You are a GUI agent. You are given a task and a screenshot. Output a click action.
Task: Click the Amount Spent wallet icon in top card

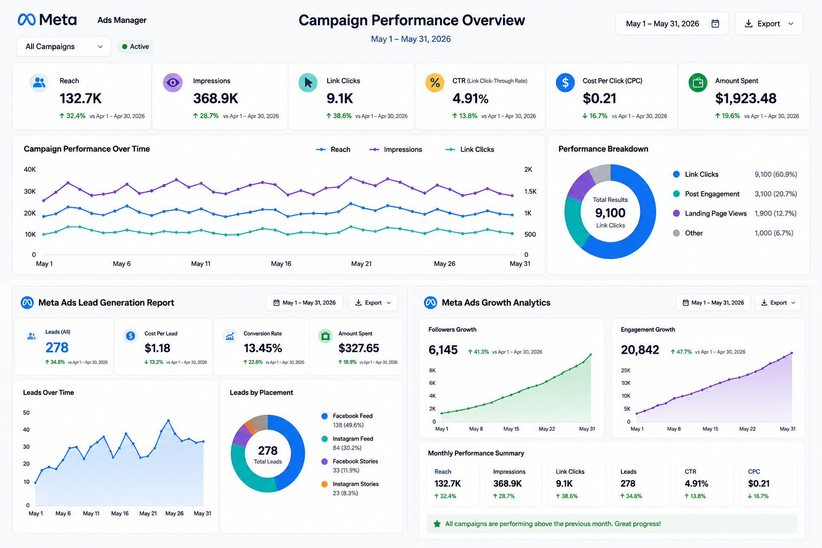pos(698,83)
